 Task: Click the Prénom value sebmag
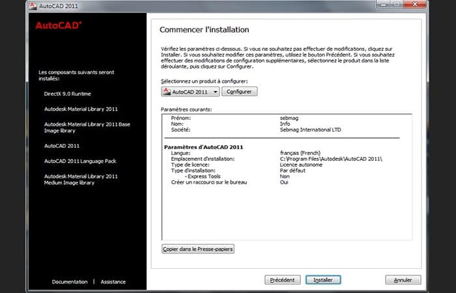click(289, 118)
